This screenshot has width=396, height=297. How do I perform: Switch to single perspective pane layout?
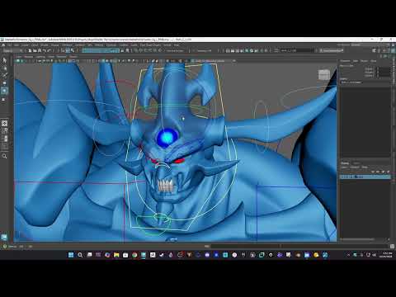(x=4, y=123)
